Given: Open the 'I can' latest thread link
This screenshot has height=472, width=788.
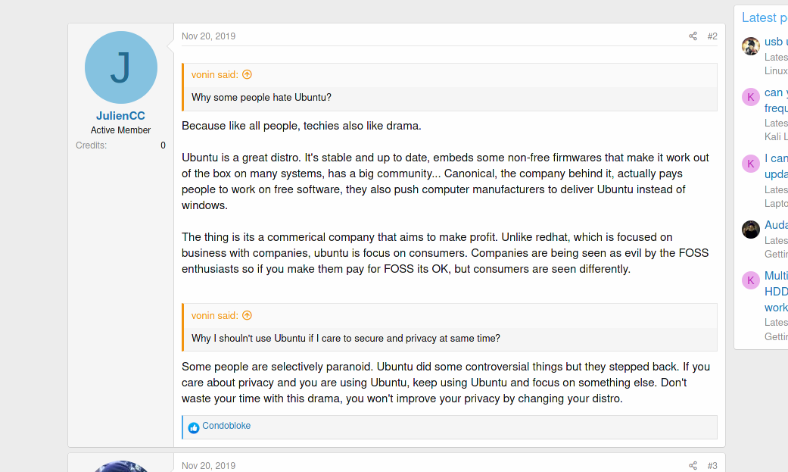Looking at the screenshot, I should (776, 166).
